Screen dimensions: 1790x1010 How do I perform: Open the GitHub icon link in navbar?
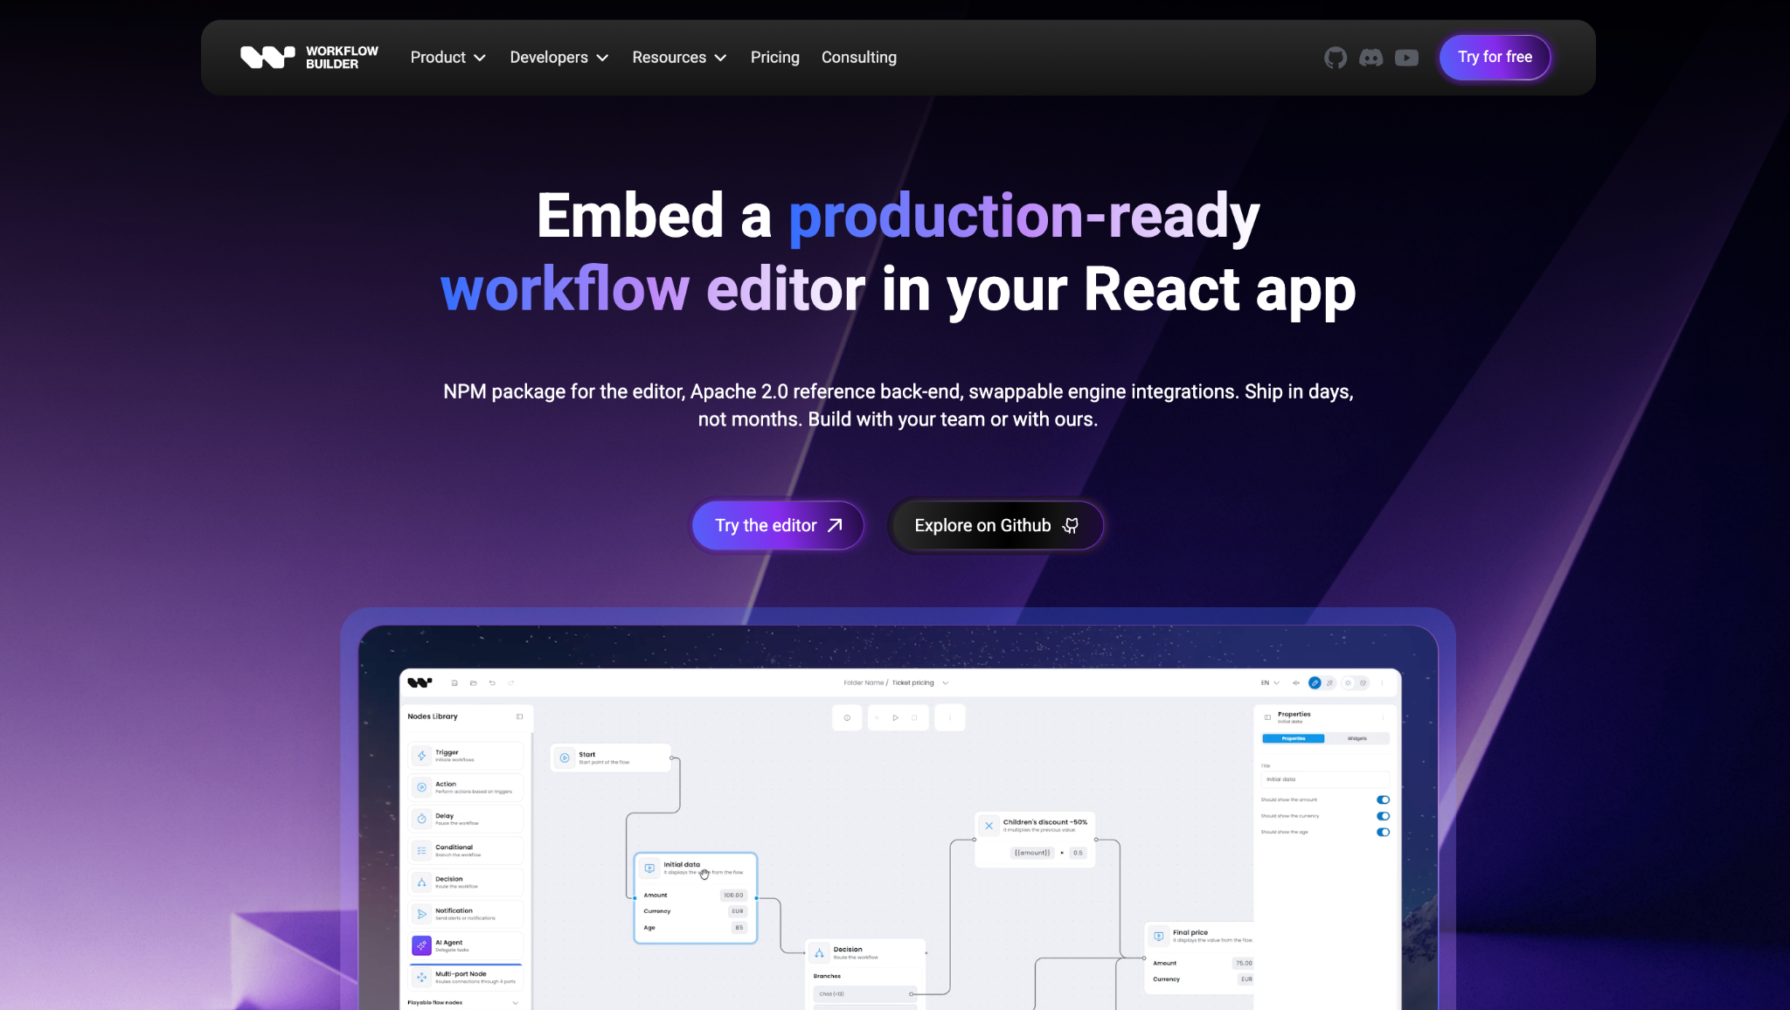point(1335,58)
